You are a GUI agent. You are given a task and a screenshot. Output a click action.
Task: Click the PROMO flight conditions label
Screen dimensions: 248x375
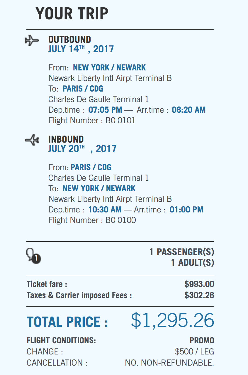[x=202, y=341]
